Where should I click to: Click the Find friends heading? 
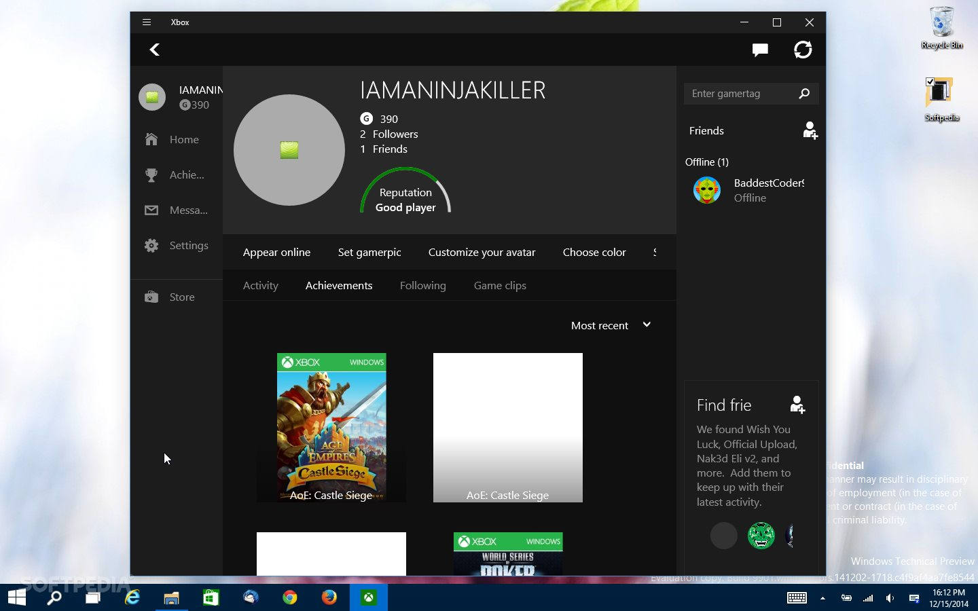click(724, 405)
